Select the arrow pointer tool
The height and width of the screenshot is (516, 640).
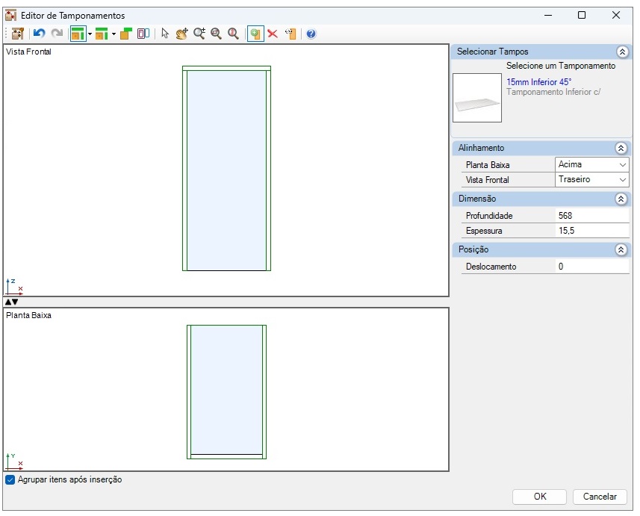tap(165, 34)
